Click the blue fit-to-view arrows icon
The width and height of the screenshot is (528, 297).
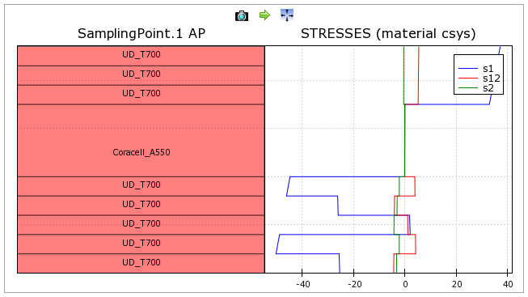287,15
